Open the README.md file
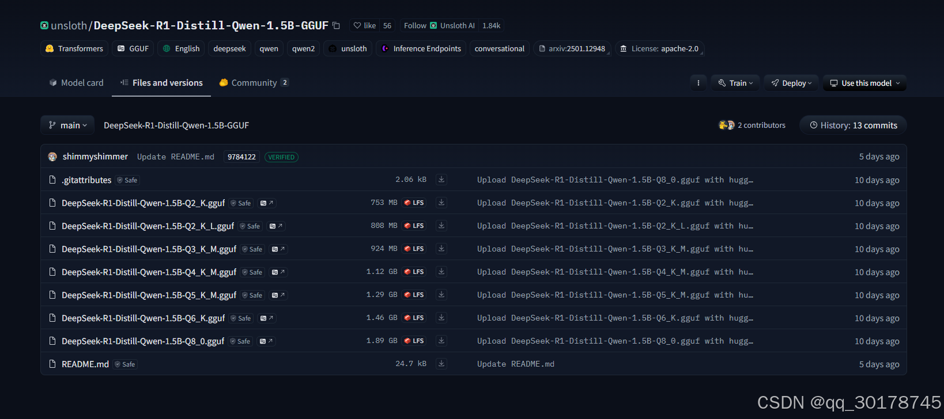Image resolution: width=944 pixels, height=419 pixels. pyautogui.click(x=85, y=364)
